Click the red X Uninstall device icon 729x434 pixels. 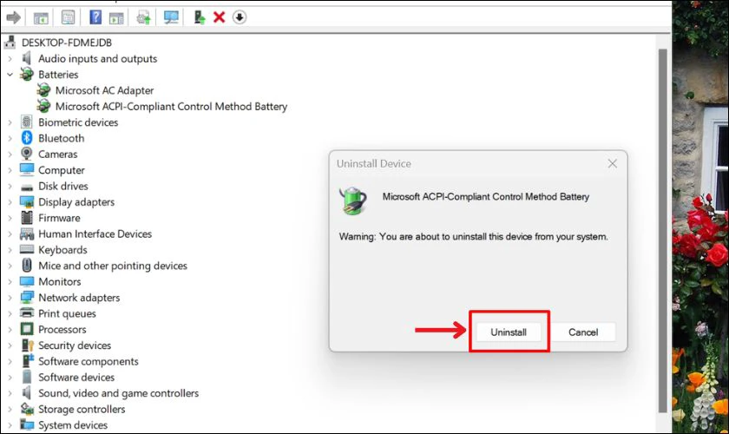[219, 17]
